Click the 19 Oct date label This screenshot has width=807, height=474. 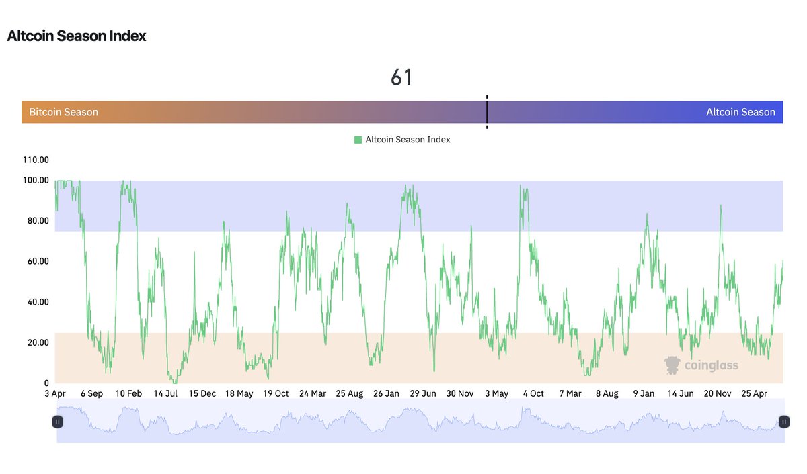276,394
